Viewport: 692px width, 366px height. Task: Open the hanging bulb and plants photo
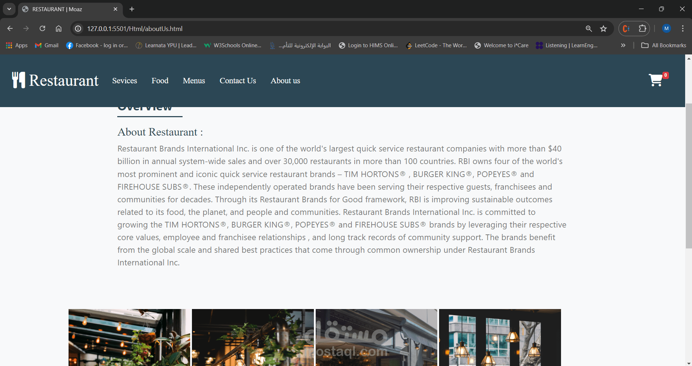pos(253,338)
